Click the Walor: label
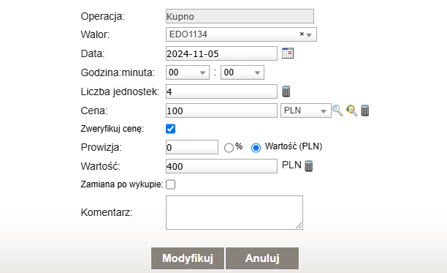 click(x=95, y=34)
